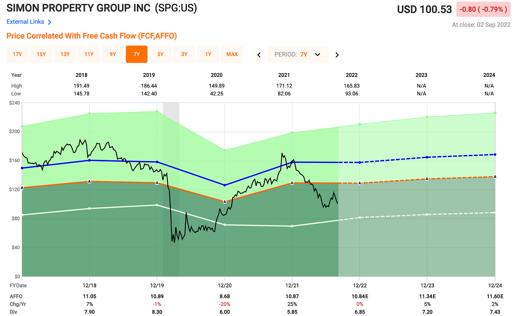Click the 12/20 A marker on orange line
515x316 pixels.
pyautogui.click(x=225, y=202)
